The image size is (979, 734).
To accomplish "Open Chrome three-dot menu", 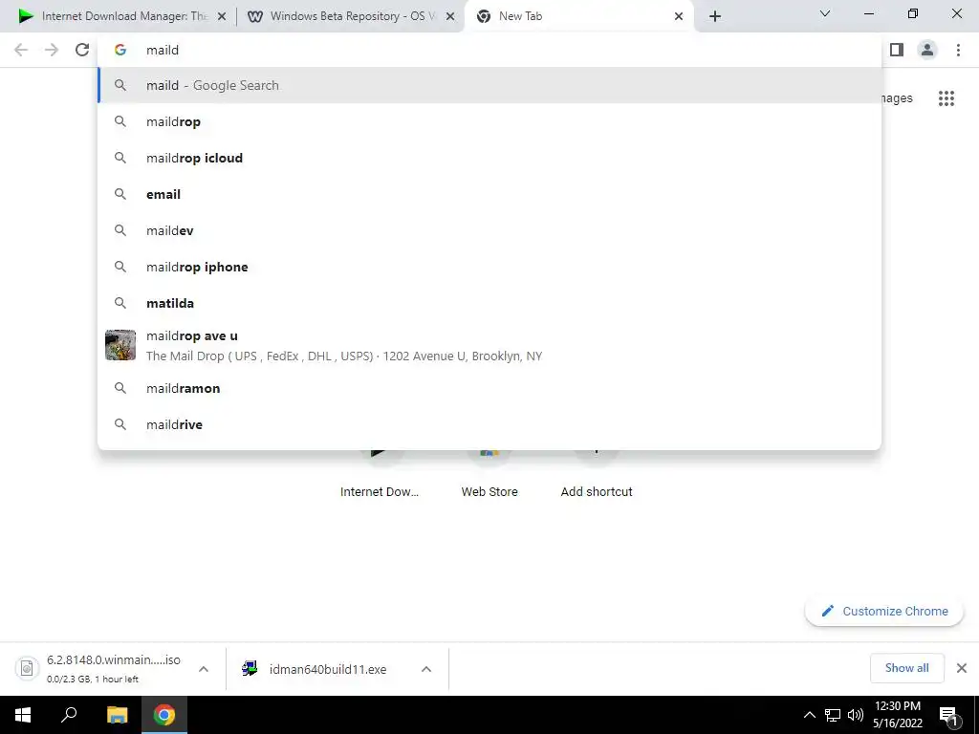I will pyautogui.click(x=958, y=50).
